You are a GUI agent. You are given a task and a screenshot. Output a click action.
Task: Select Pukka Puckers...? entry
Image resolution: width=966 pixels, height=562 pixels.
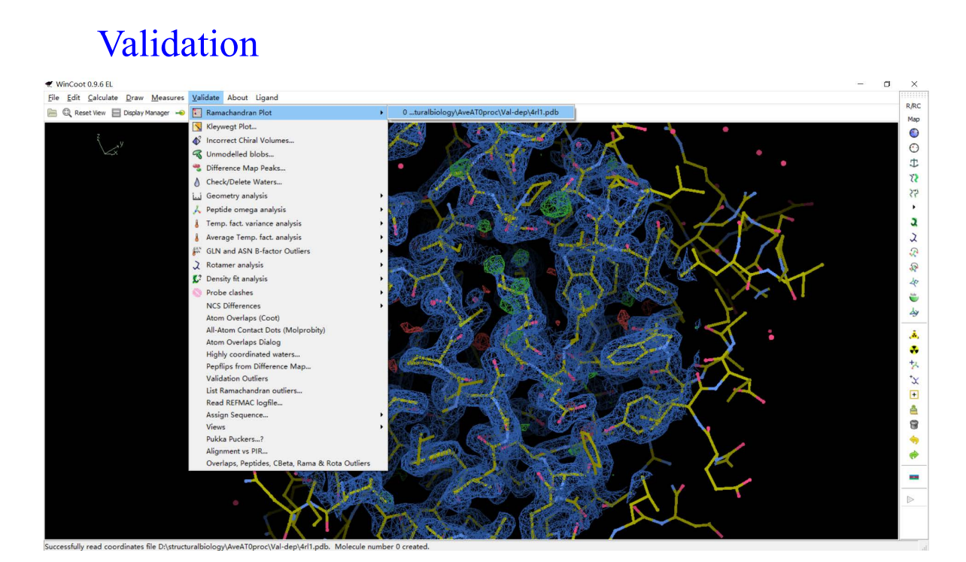[x=288, y=439]
